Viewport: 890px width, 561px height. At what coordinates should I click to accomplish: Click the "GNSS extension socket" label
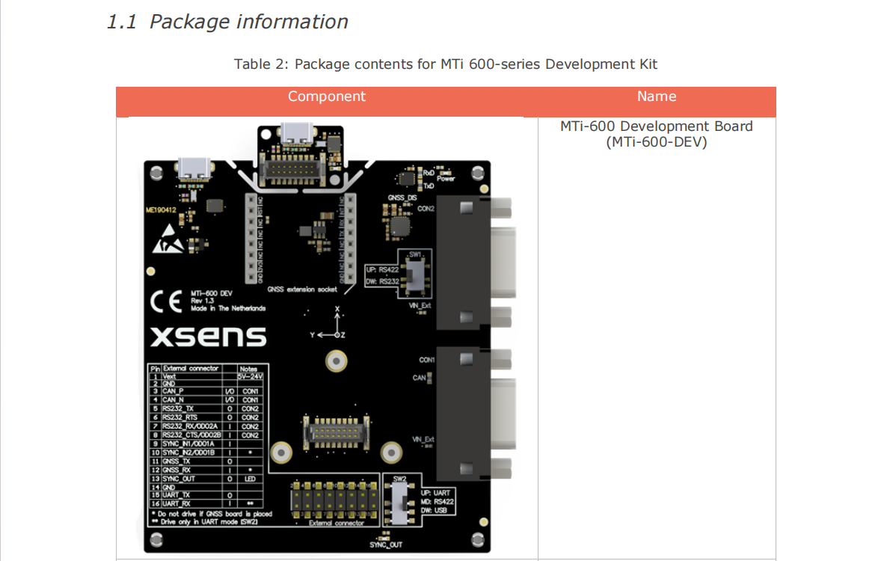[x=302, y=289]
